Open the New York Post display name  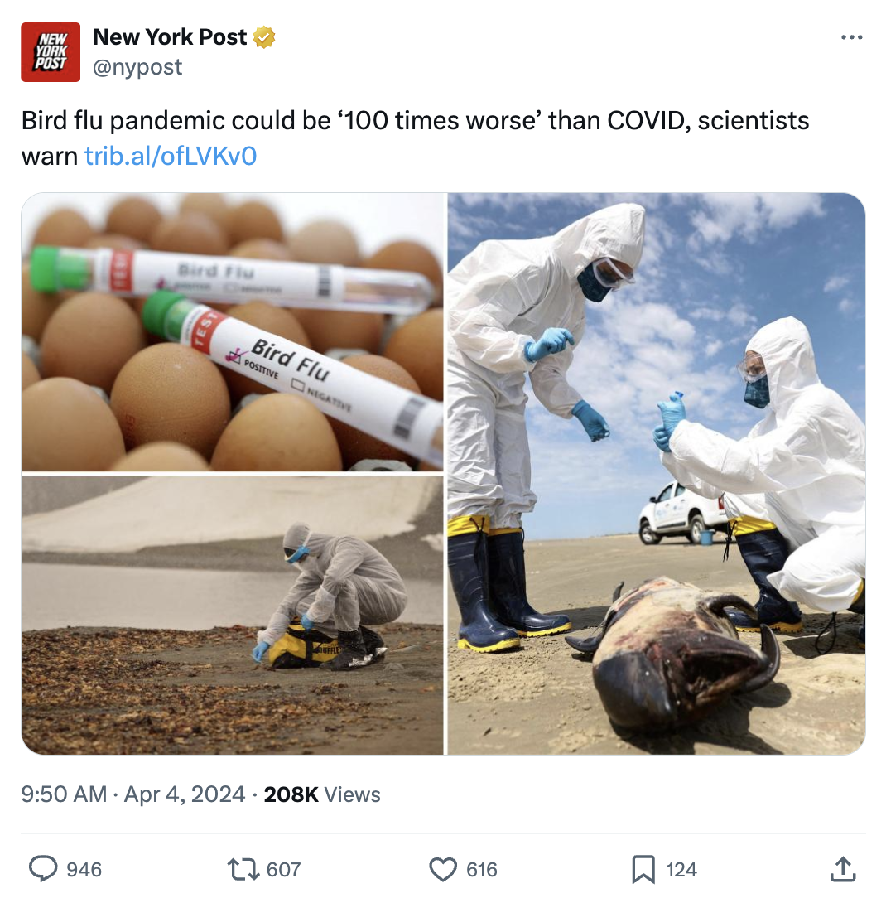click(x=170, y=36)
